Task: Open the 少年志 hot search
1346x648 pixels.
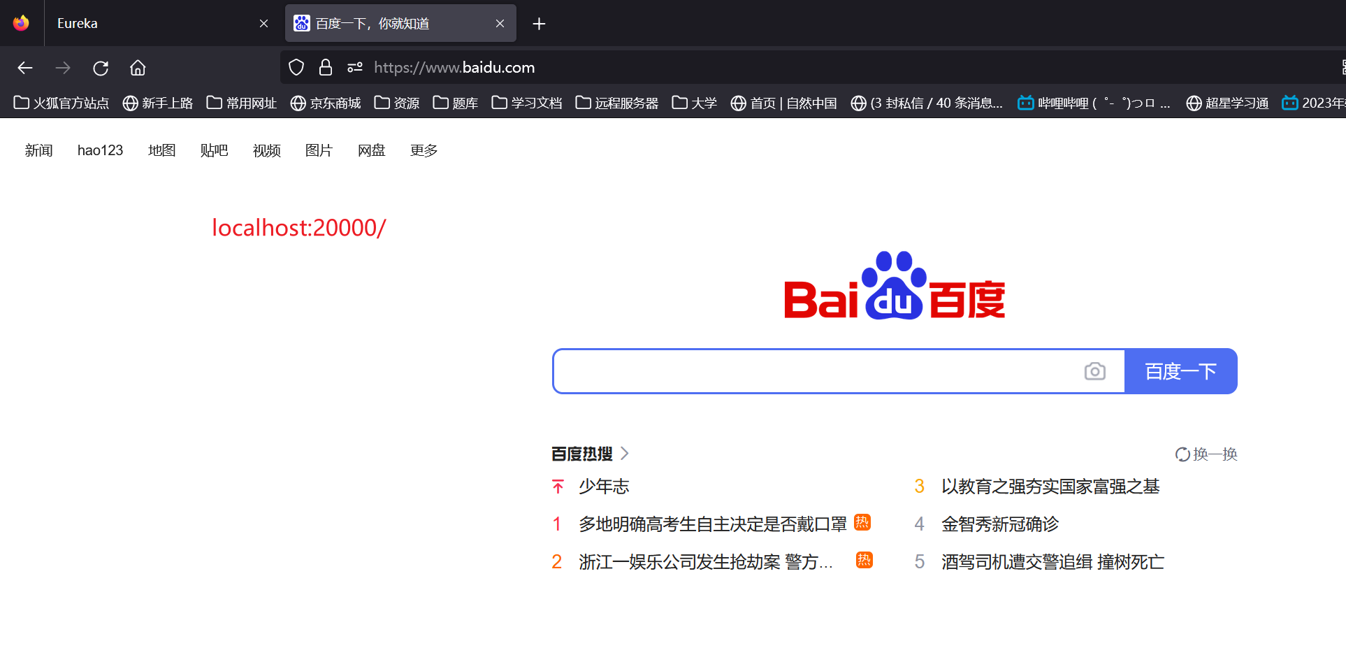Action: 604,487
